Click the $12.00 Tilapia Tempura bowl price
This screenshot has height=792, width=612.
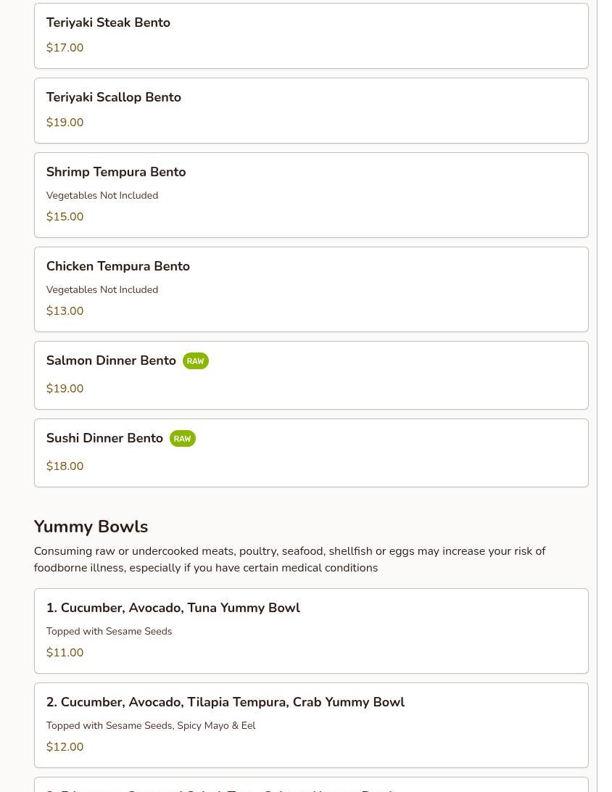coord(65,747)
